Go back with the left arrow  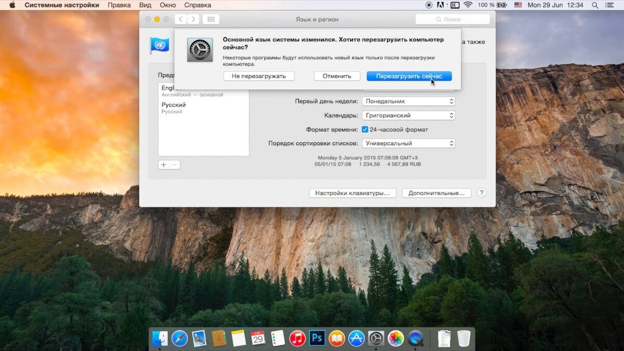(180, 19)
